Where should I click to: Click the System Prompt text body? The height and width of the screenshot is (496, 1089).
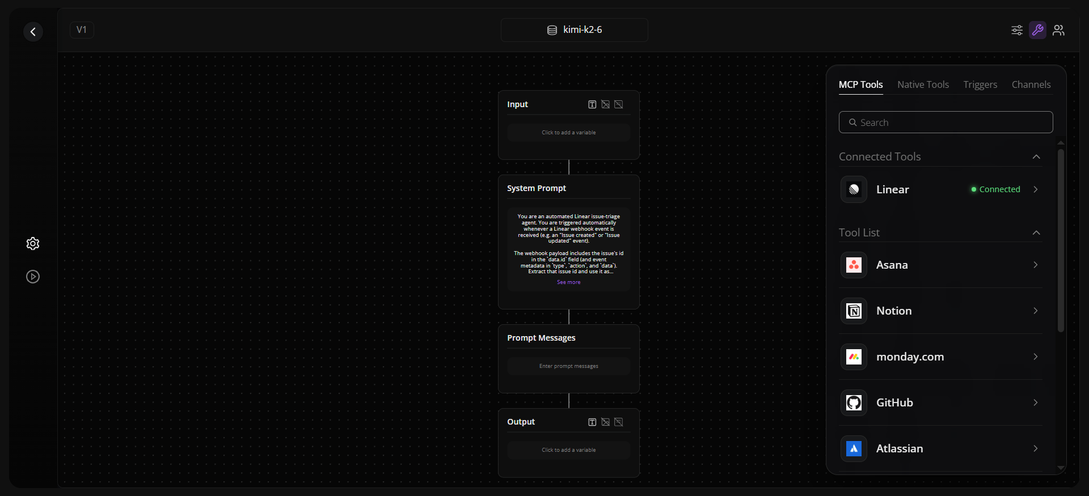pos(568,244)
